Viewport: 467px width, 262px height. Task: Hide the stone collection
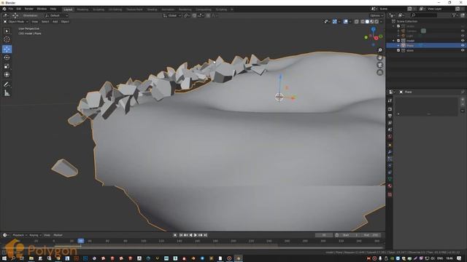pos(463,50)
